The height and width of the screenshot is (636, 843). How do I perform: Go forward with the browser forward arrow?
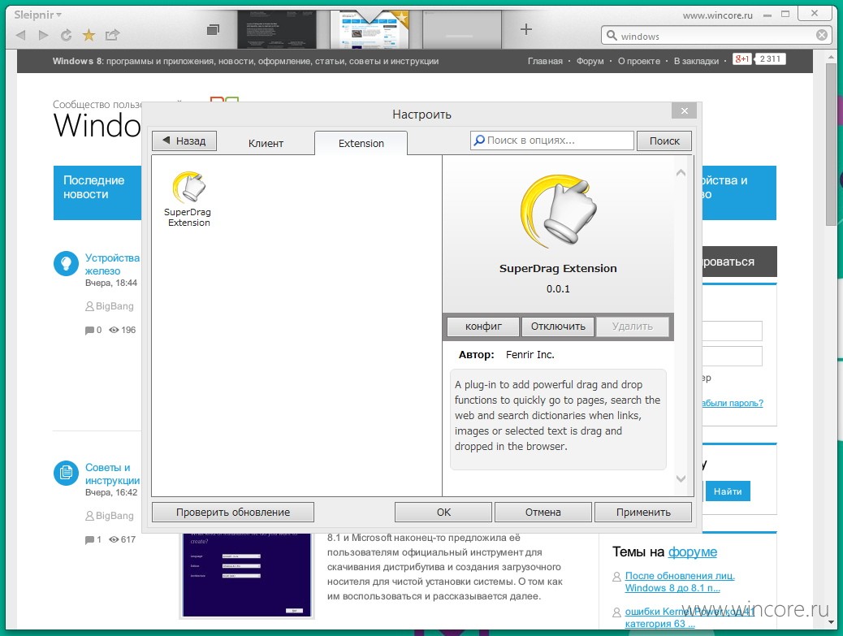pyautogui.click(x=44, y=36)
